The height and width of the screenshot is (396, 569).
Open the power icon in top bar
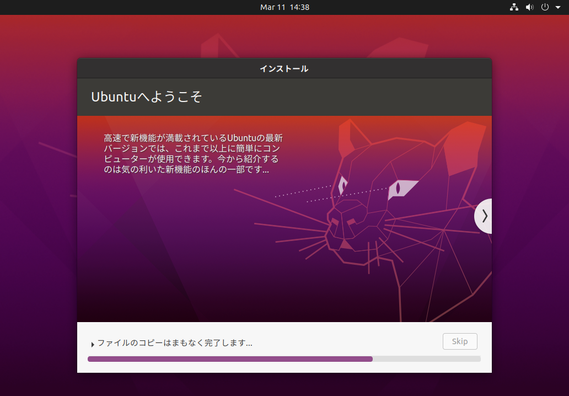(x=545, y=7)
